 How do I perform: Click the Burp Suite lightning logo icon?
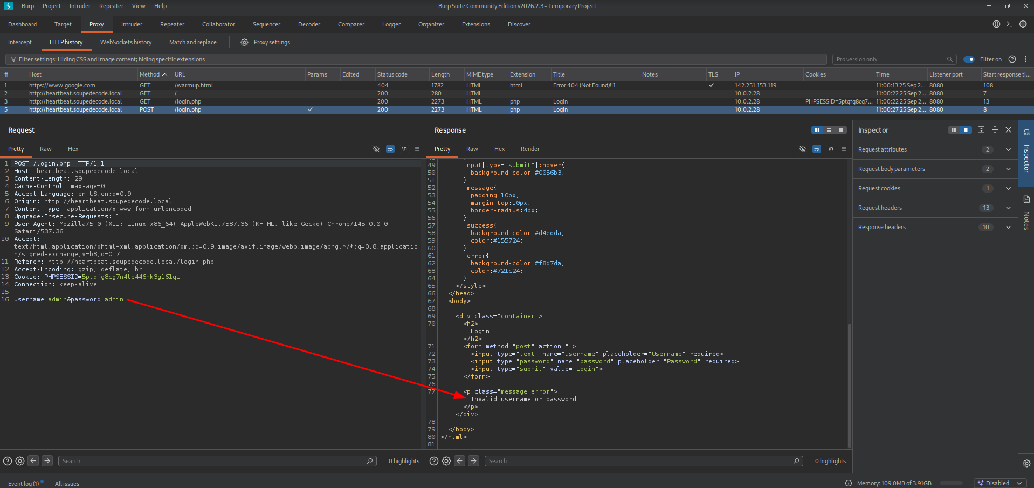pyautogui.click(x=9, y=6)
